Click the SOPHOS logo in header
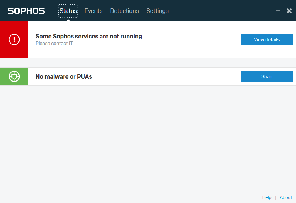Image resolution: width=296 pixels, height=203 pixels. click(x=26, y=11)
